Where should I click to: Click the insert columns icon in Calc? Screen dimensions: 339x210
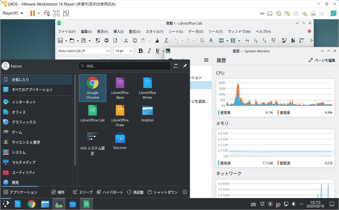tap(233, 40)
